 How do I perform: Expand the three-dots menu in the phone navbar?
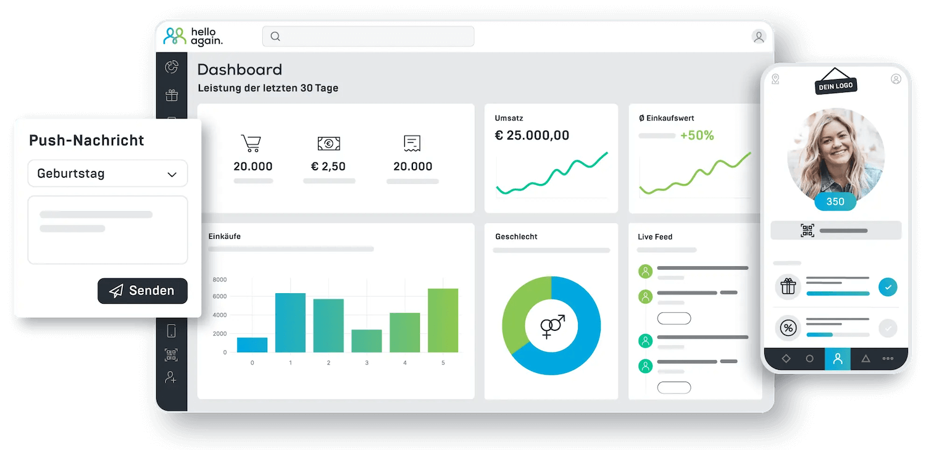point(889,359)
